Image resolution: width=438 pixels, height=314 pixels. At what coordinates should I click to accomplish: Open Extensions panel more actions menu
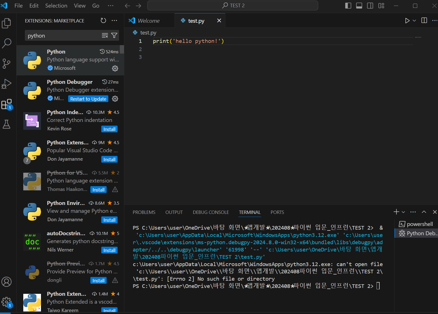click(x=114, y=20)
